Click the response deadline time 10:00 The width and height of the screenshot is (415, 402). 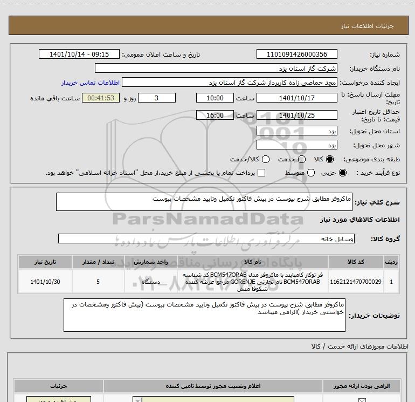click(215, 98)
